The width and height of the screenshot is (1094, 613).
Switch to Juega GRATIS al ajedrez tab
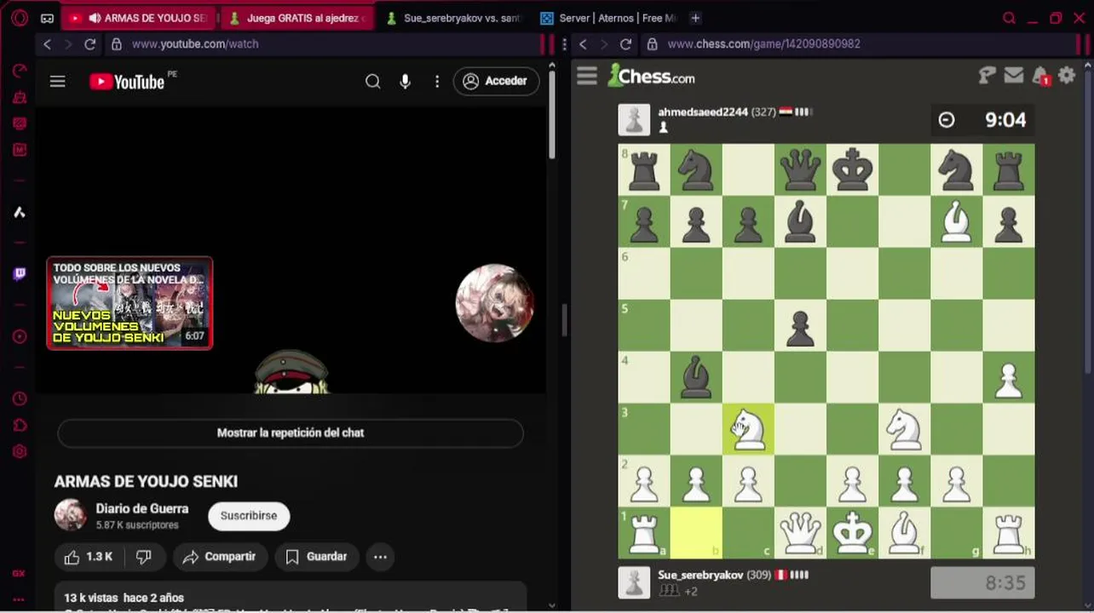tap(298, 18)
